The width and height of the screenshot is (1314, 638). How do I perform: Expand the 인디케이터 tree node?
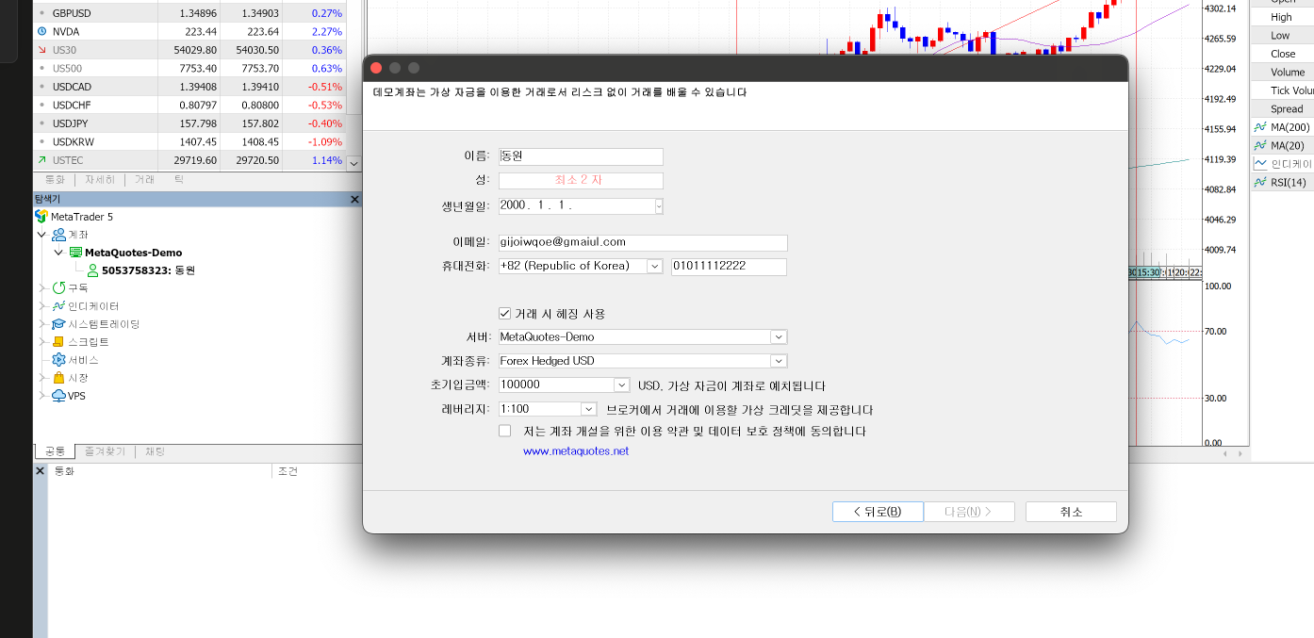[41, 306]
